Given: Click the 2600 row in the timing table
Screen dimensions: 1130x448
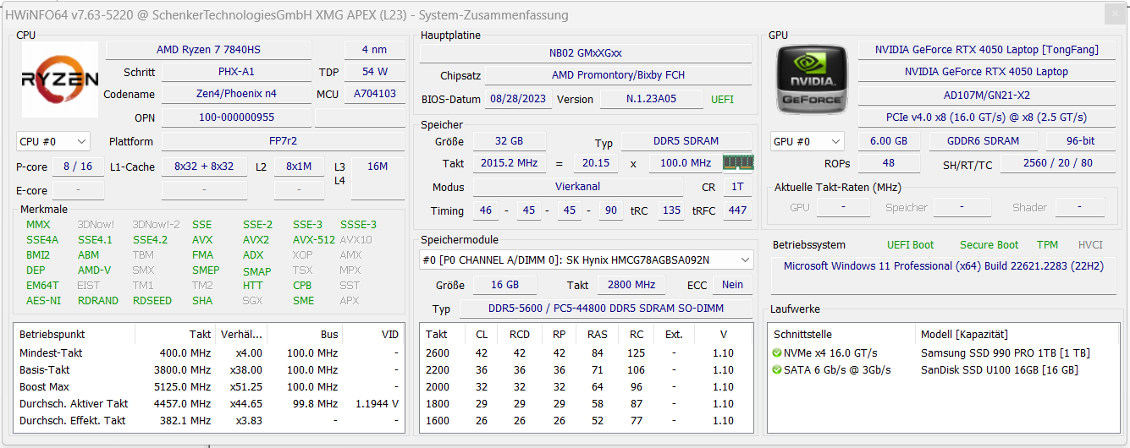Looking at the screenshot, I should pyautogui.click(x=586, y=353).
